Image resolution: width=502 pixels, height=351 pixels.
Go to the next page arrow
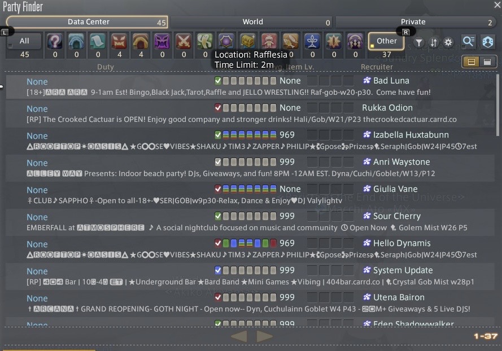tap(264, 336)
